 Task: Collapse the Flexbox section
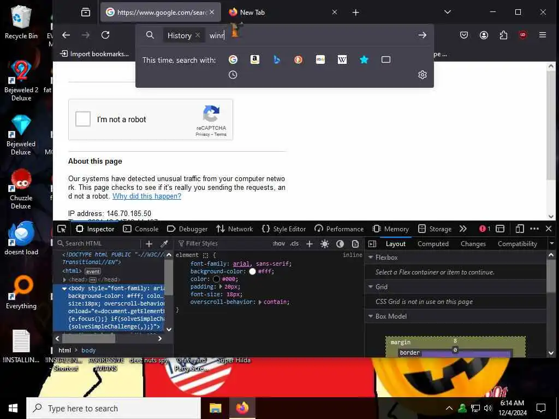371,258
